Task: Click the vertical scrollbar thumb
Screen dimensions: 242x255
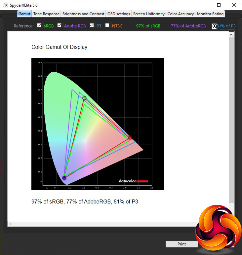Action: coord(231,120)
